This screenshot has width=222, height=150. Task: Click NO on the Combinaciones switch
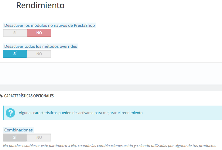coord(39,137)
